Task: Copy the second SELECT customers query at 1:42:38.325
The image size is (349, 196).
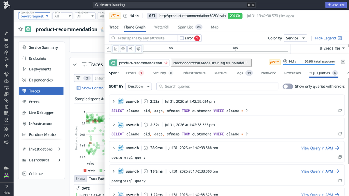Action: click(340, 134)
